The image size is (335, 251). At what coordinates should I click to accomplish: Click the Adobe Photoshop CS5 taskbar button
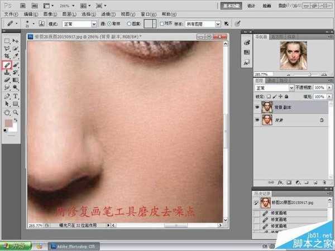click(x=74, y=247)
